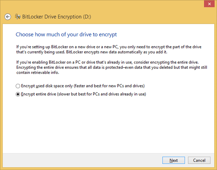The image size is (217, 170).
Task: Click empty gray footer left of Next
Action: [x=82, y=160]
